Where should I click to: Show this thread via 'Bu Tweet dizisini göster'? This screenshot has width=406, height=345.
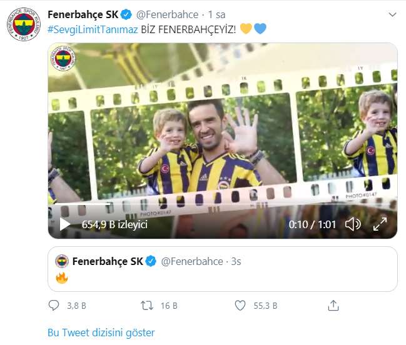point(101,332)
